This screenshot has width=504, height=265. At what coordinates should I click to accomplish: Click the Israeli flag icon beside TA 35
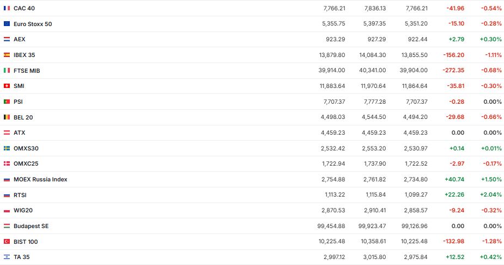pyautogui.click(x=7, y=257)
